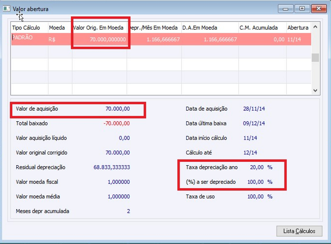Maximize the Valor abertura window

(x=302, y=8)
